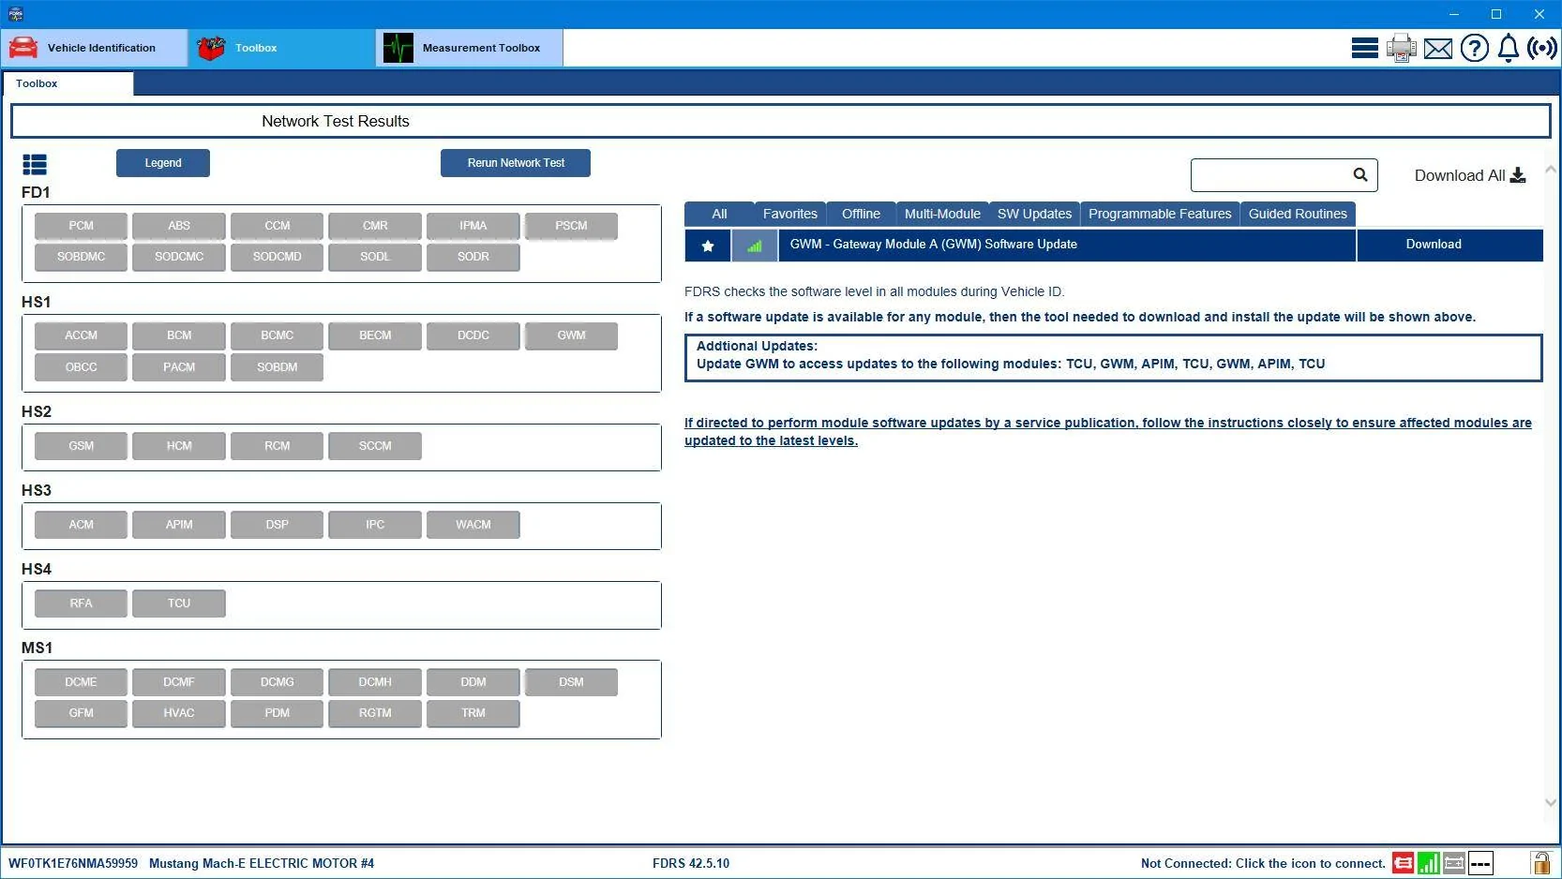Select the RFA module in HS4
Image resolution: width=1562 pixels, height=879 pixels.
[82, 603]
